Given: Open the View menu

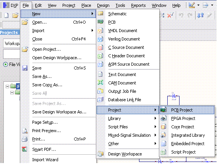Looking at the screenshot, I should tap(52, 5).
